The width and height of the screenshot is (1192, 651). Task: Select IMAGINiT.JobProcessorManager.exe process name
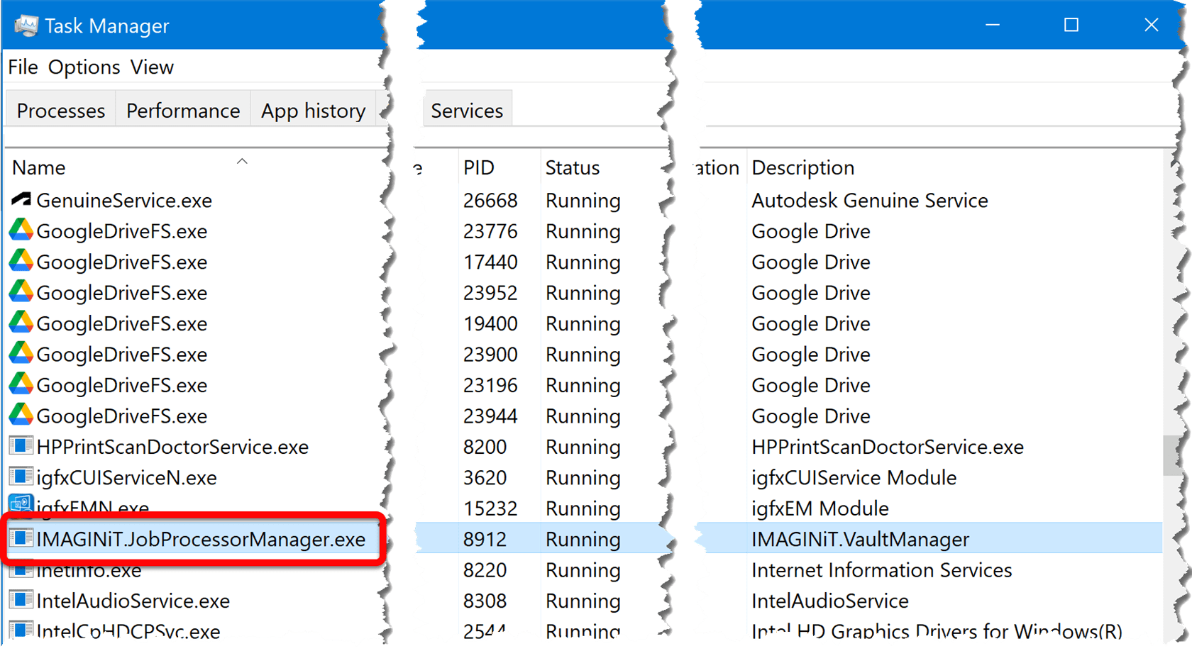pyautogui.click(x=201, y=539)
